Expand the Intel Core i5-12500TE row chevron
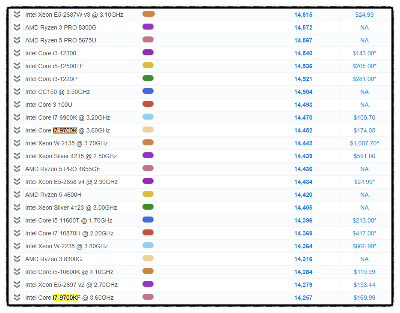Viewport: 400px width, 313px height. tap(17, 66)
